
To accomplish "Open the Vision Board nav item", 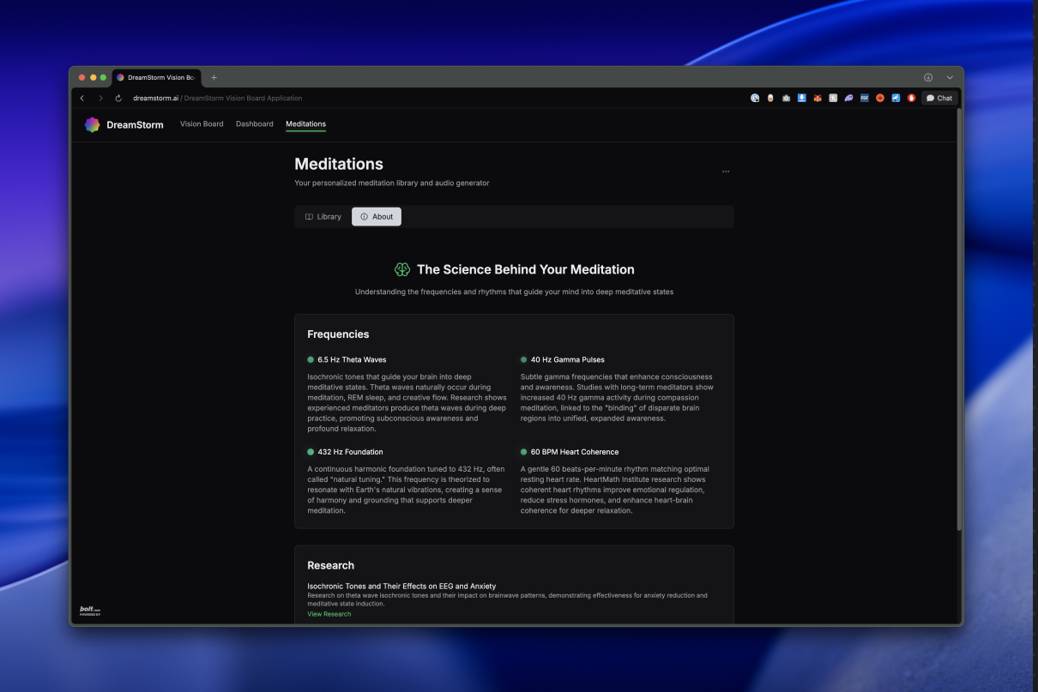I will (202, 124).
